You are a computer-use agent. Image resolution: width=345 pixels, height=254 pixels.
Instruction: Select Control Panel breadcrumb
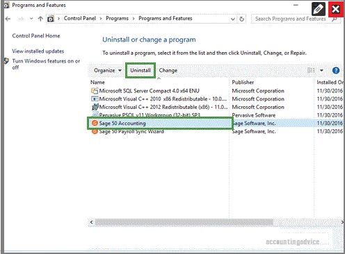(x=79, y=19)
